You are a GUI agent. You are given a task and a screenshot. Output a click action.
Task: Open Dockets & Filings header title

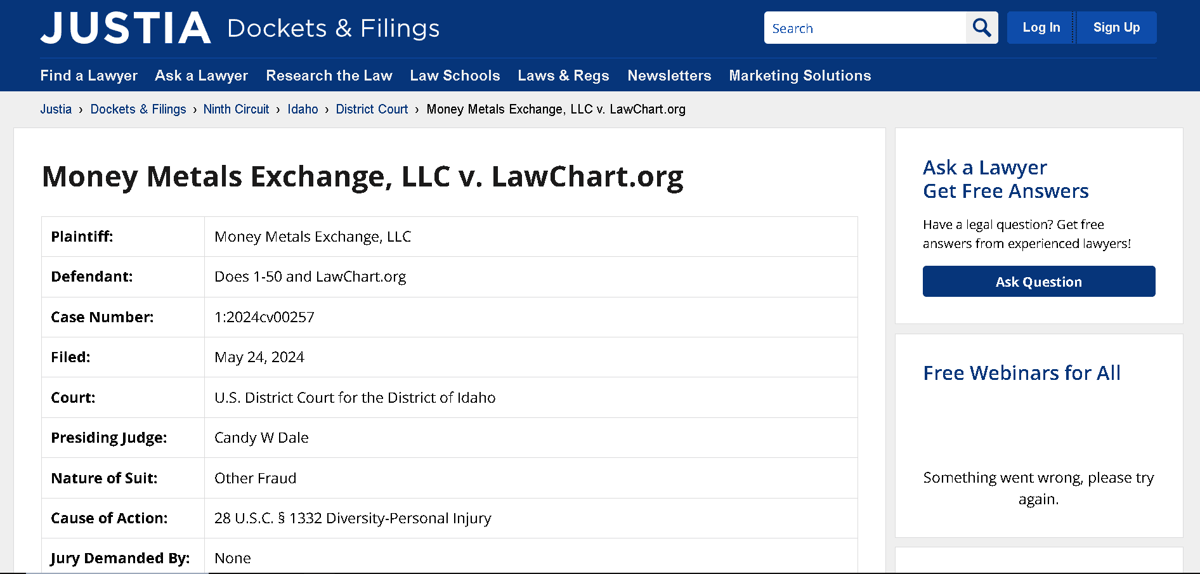pos(333,28)
